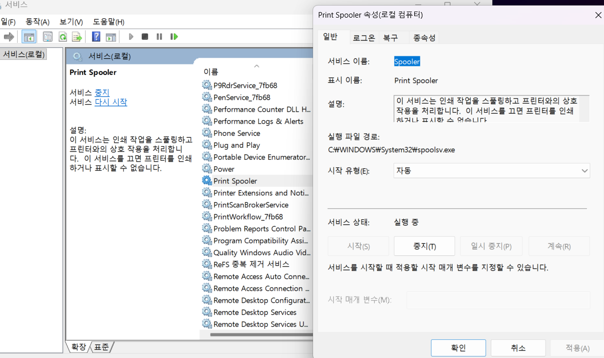The height and width of the screenshot is (358, 604).
Task: Open the 도움말(H) menu
Action: point(109,22)
